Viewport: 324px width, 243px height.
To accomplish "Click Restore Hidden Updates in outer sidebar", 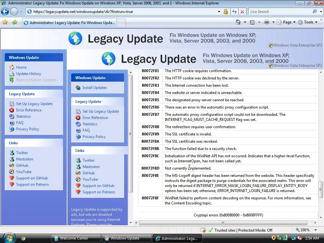I will pos(36,80).
